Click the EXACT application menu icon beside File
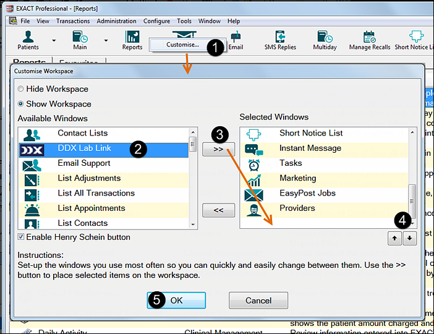The image size is (434, 334). [13, 21]
